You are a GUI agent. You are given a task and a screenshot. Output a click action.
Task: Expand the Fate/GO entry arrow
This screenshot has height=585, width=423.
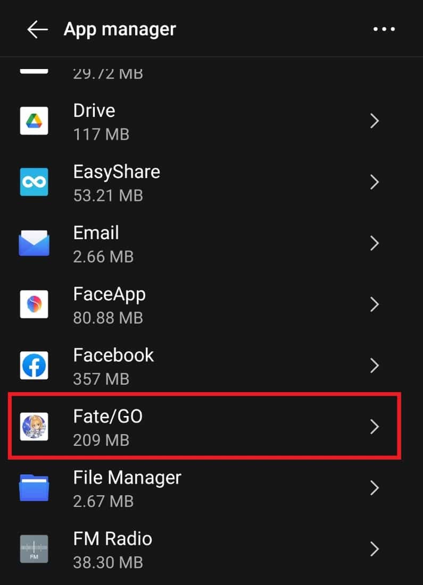point(374,426)
